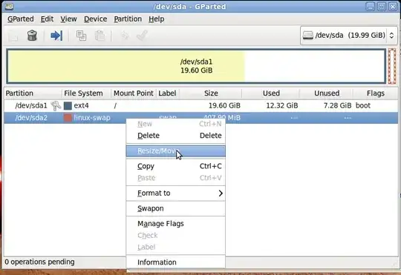
Task: Click the 0 operations pending status text
Action: [39, 262]
